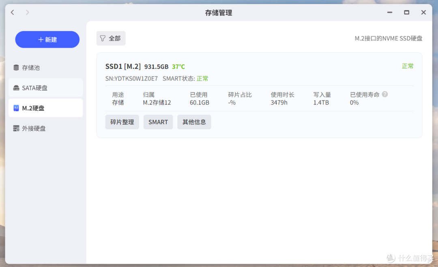The width and height of the screenshot is (438, 267).
Task: Close the 存储管理 window
Action: (x=423, y=12)
